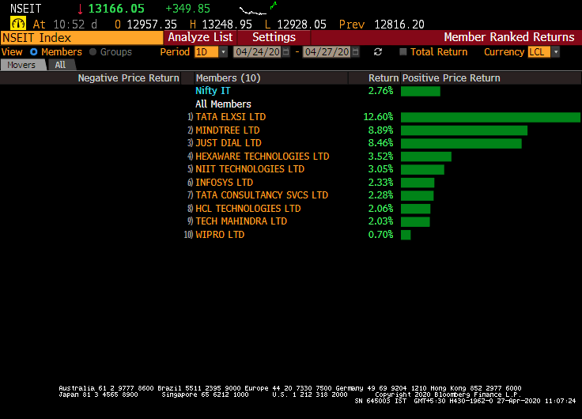Viewport: 582px width, 419px height.
Task: Switch to the All tab
Action: 61,65
